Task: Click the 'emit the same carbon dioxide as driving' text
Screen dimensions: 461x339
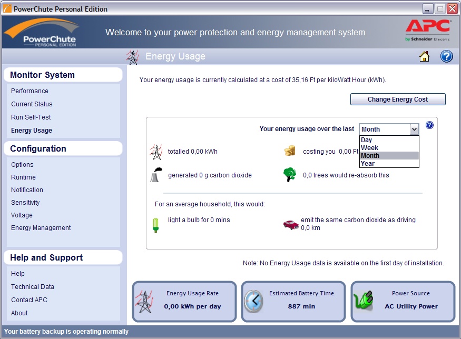Action: (x=358, y=220)
